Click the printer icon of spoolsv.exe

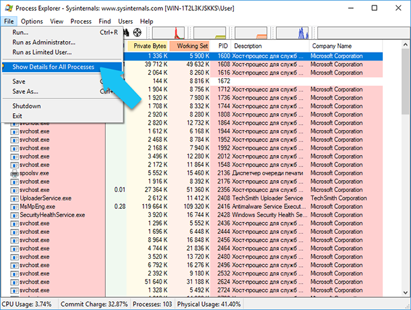(15, 173)
